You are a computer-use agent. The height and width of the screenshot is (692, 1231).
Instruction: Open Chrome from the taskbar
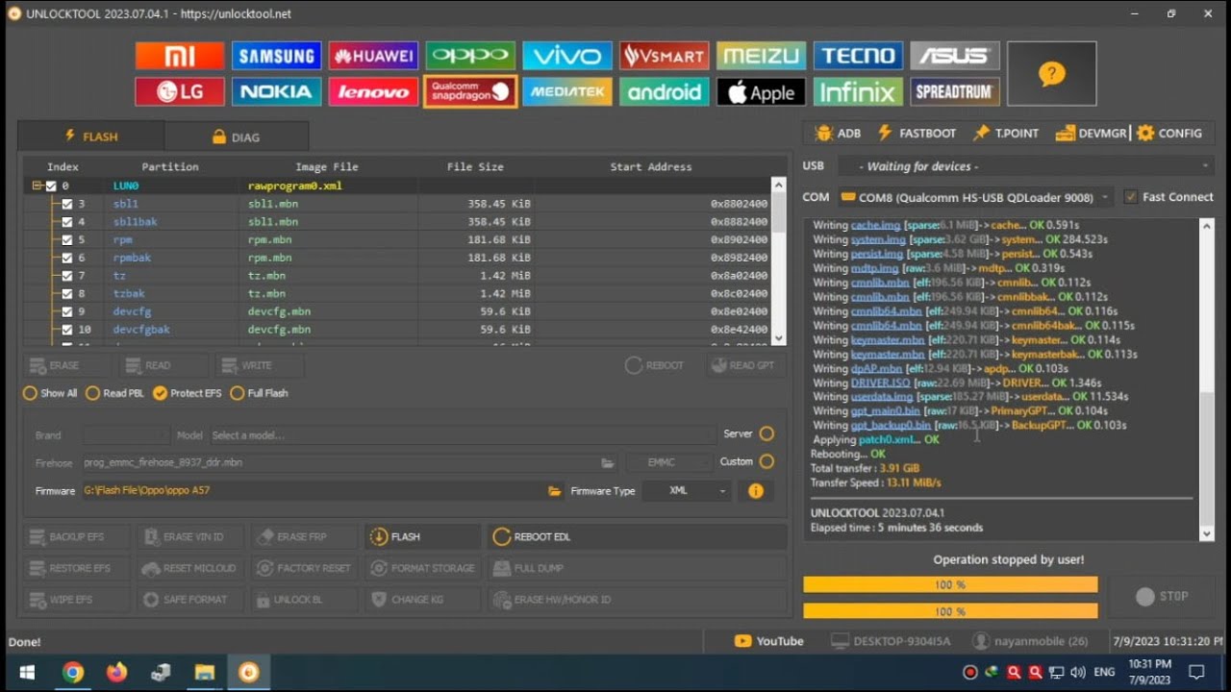point(73,672)
